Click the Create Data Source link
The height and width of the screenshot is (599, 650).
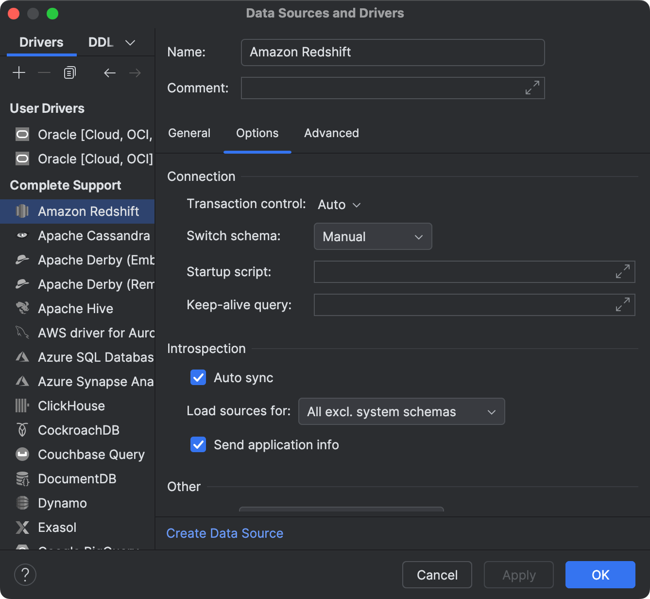click(224, 533)
